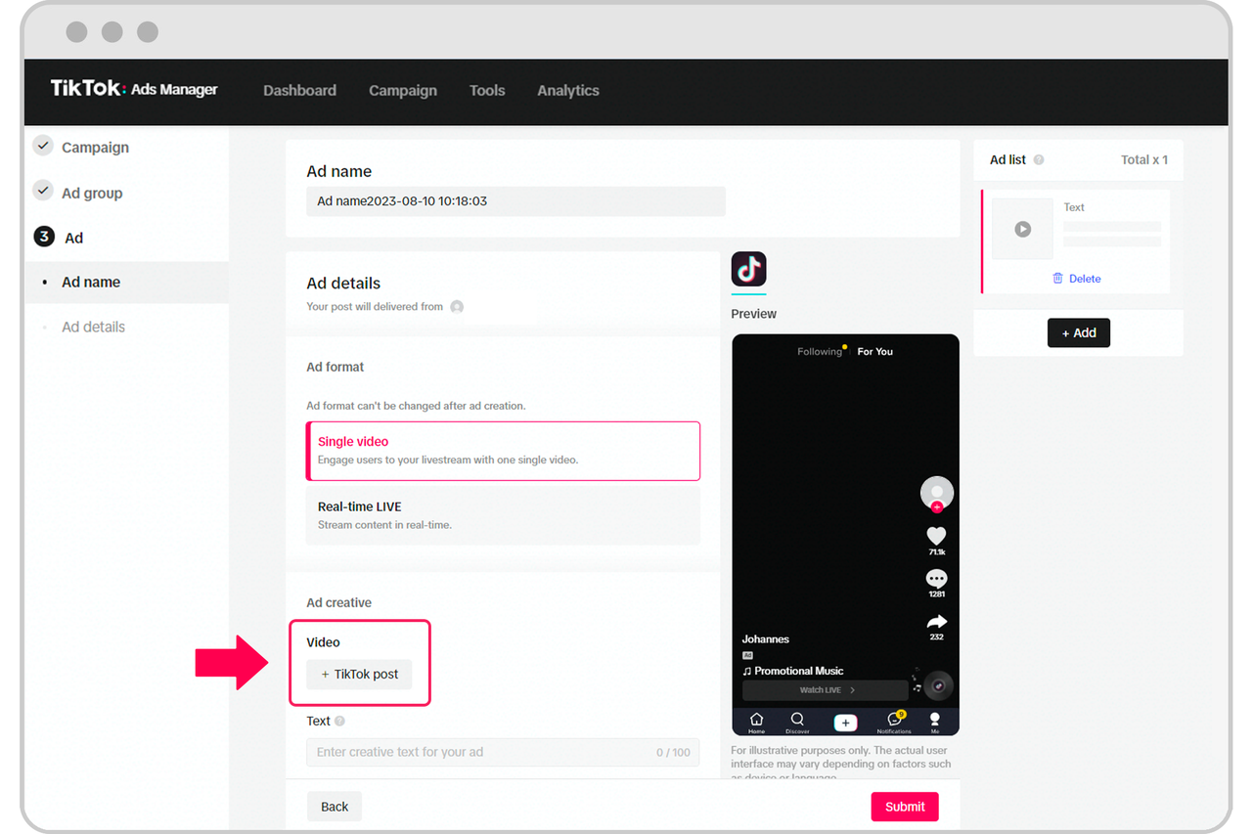The image size is (1252, 834).
Task: Click the Total x 1 text
Action: coord(1144,159)
